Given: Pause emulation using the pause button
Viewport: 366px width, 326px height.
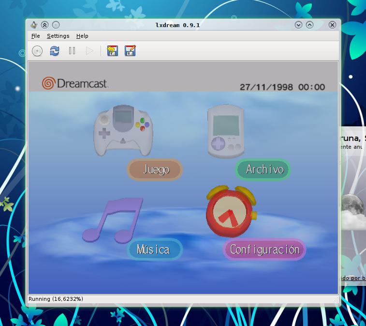Looking at the screenshot, I should pyautogui.click(x=72, y=51).
